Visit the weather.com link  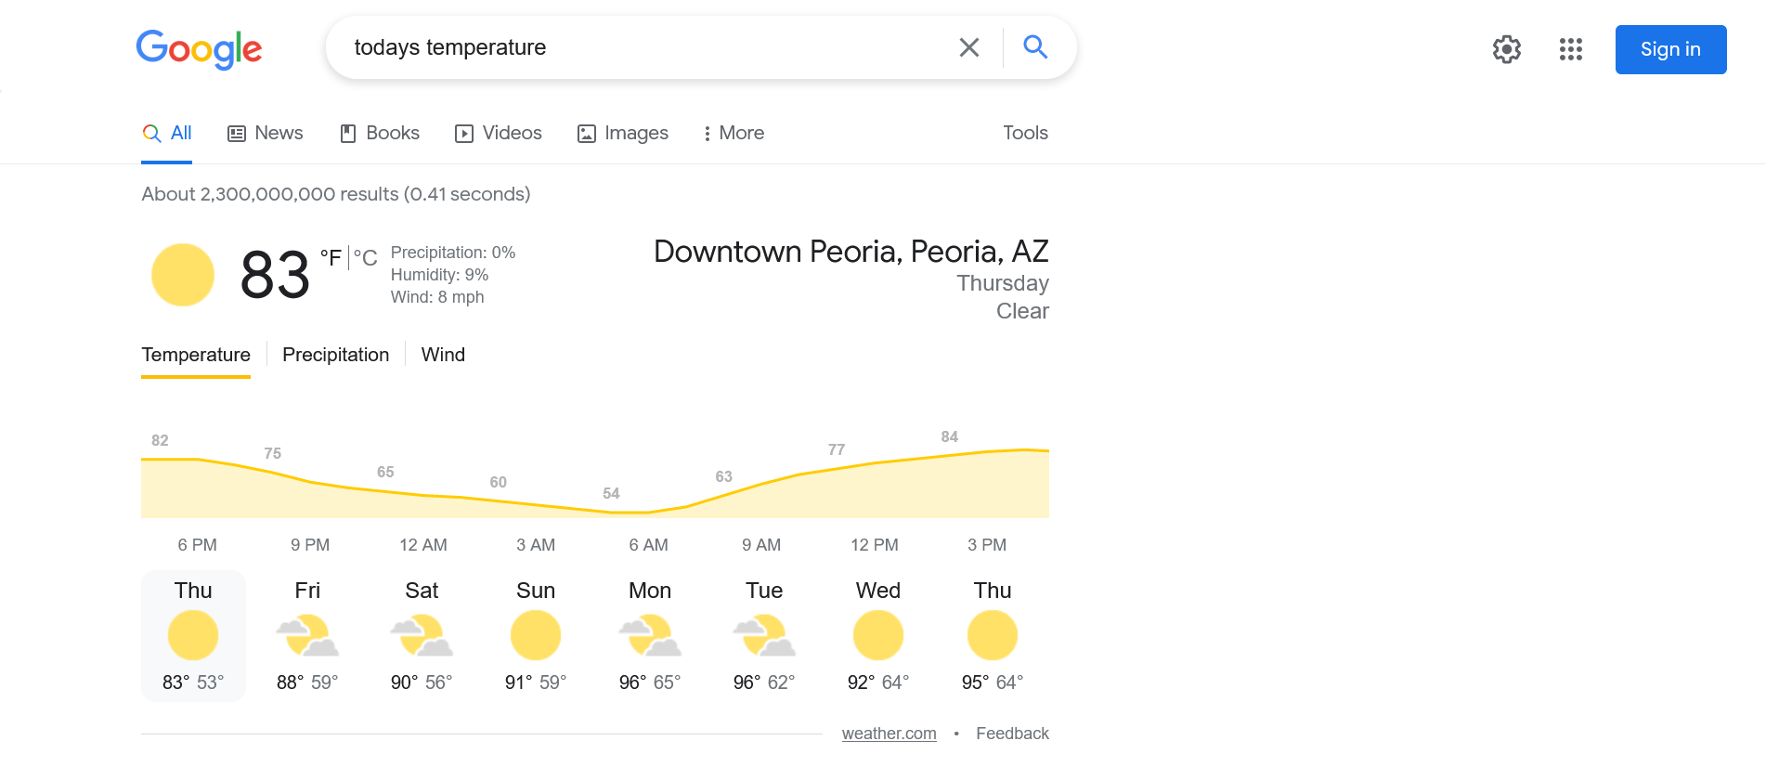pyautogui.click(x=889, y=733)
